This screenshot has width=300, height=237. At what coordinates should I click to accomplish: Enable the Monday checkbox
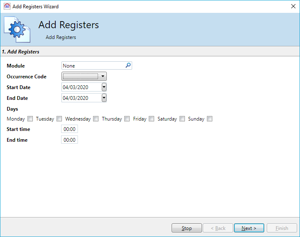point(30,119)
